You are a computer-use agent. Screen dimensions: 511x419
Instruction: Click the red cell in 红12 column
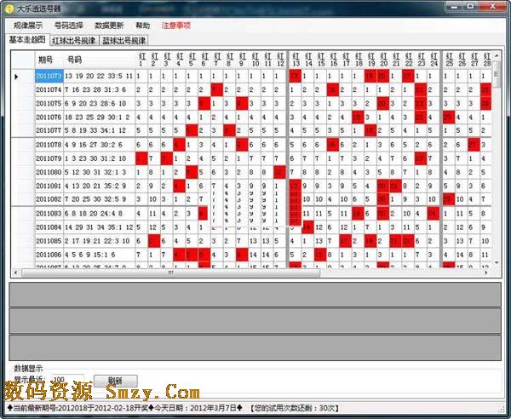click(279, 172)
